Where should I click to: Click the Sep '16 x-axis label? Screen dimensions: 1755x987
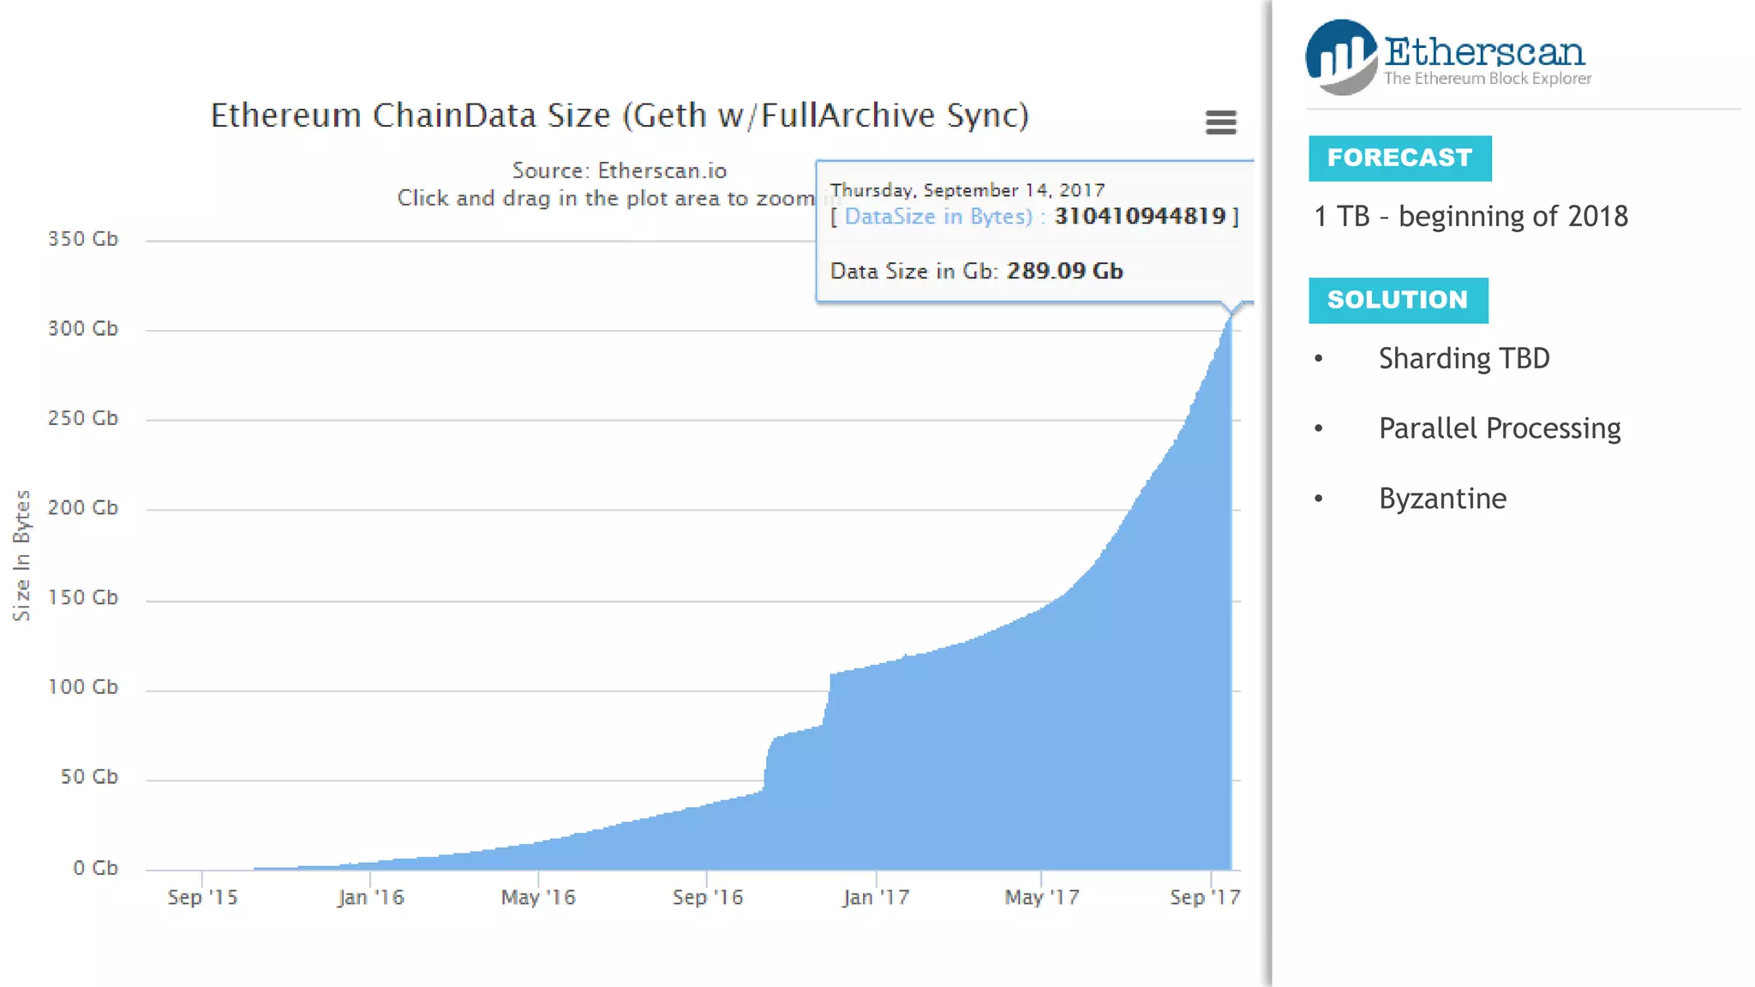pos(707,897)
